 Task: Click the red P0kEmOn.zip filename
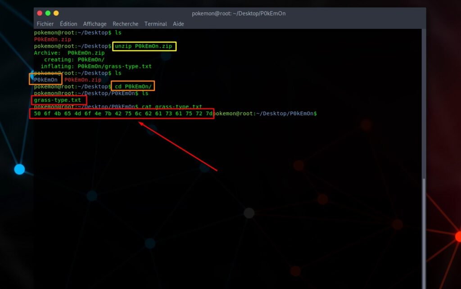(x=83, y=79)
